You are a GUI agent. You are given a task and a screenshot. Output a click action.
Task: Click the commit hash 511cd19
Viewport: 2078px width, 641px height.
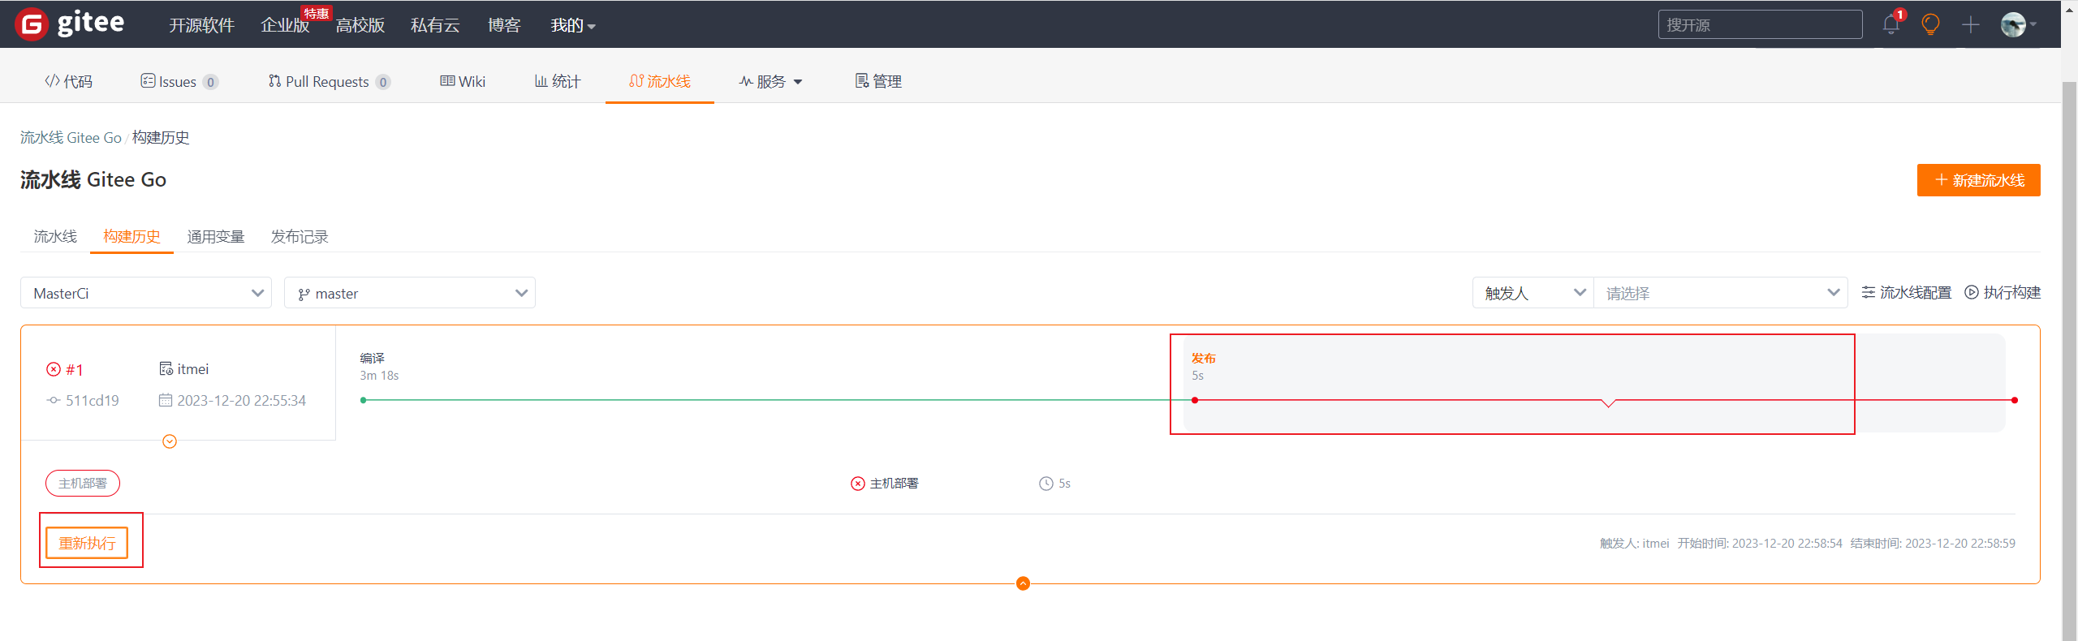93,400
